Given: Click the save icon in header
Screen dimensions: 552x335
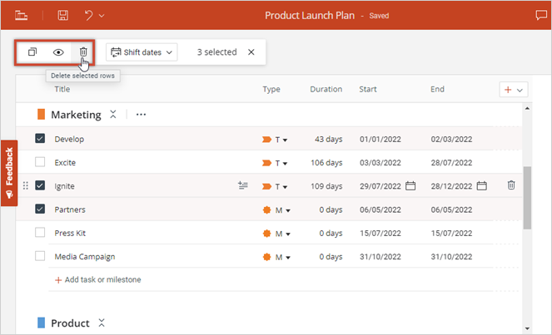Looking at the screenshot, I should 63,16.
